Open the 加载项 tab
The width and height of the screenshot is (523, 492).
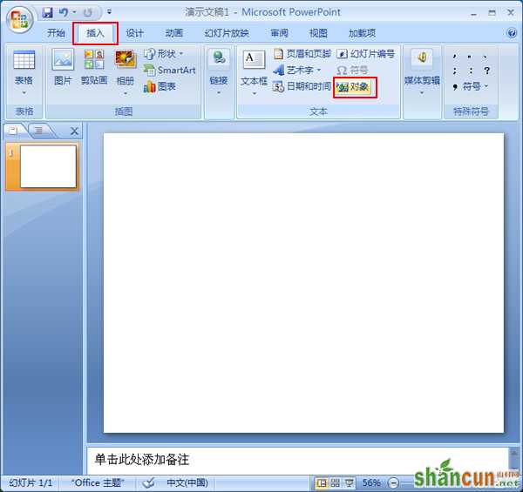pyautogui.click(x=363, y=33)
